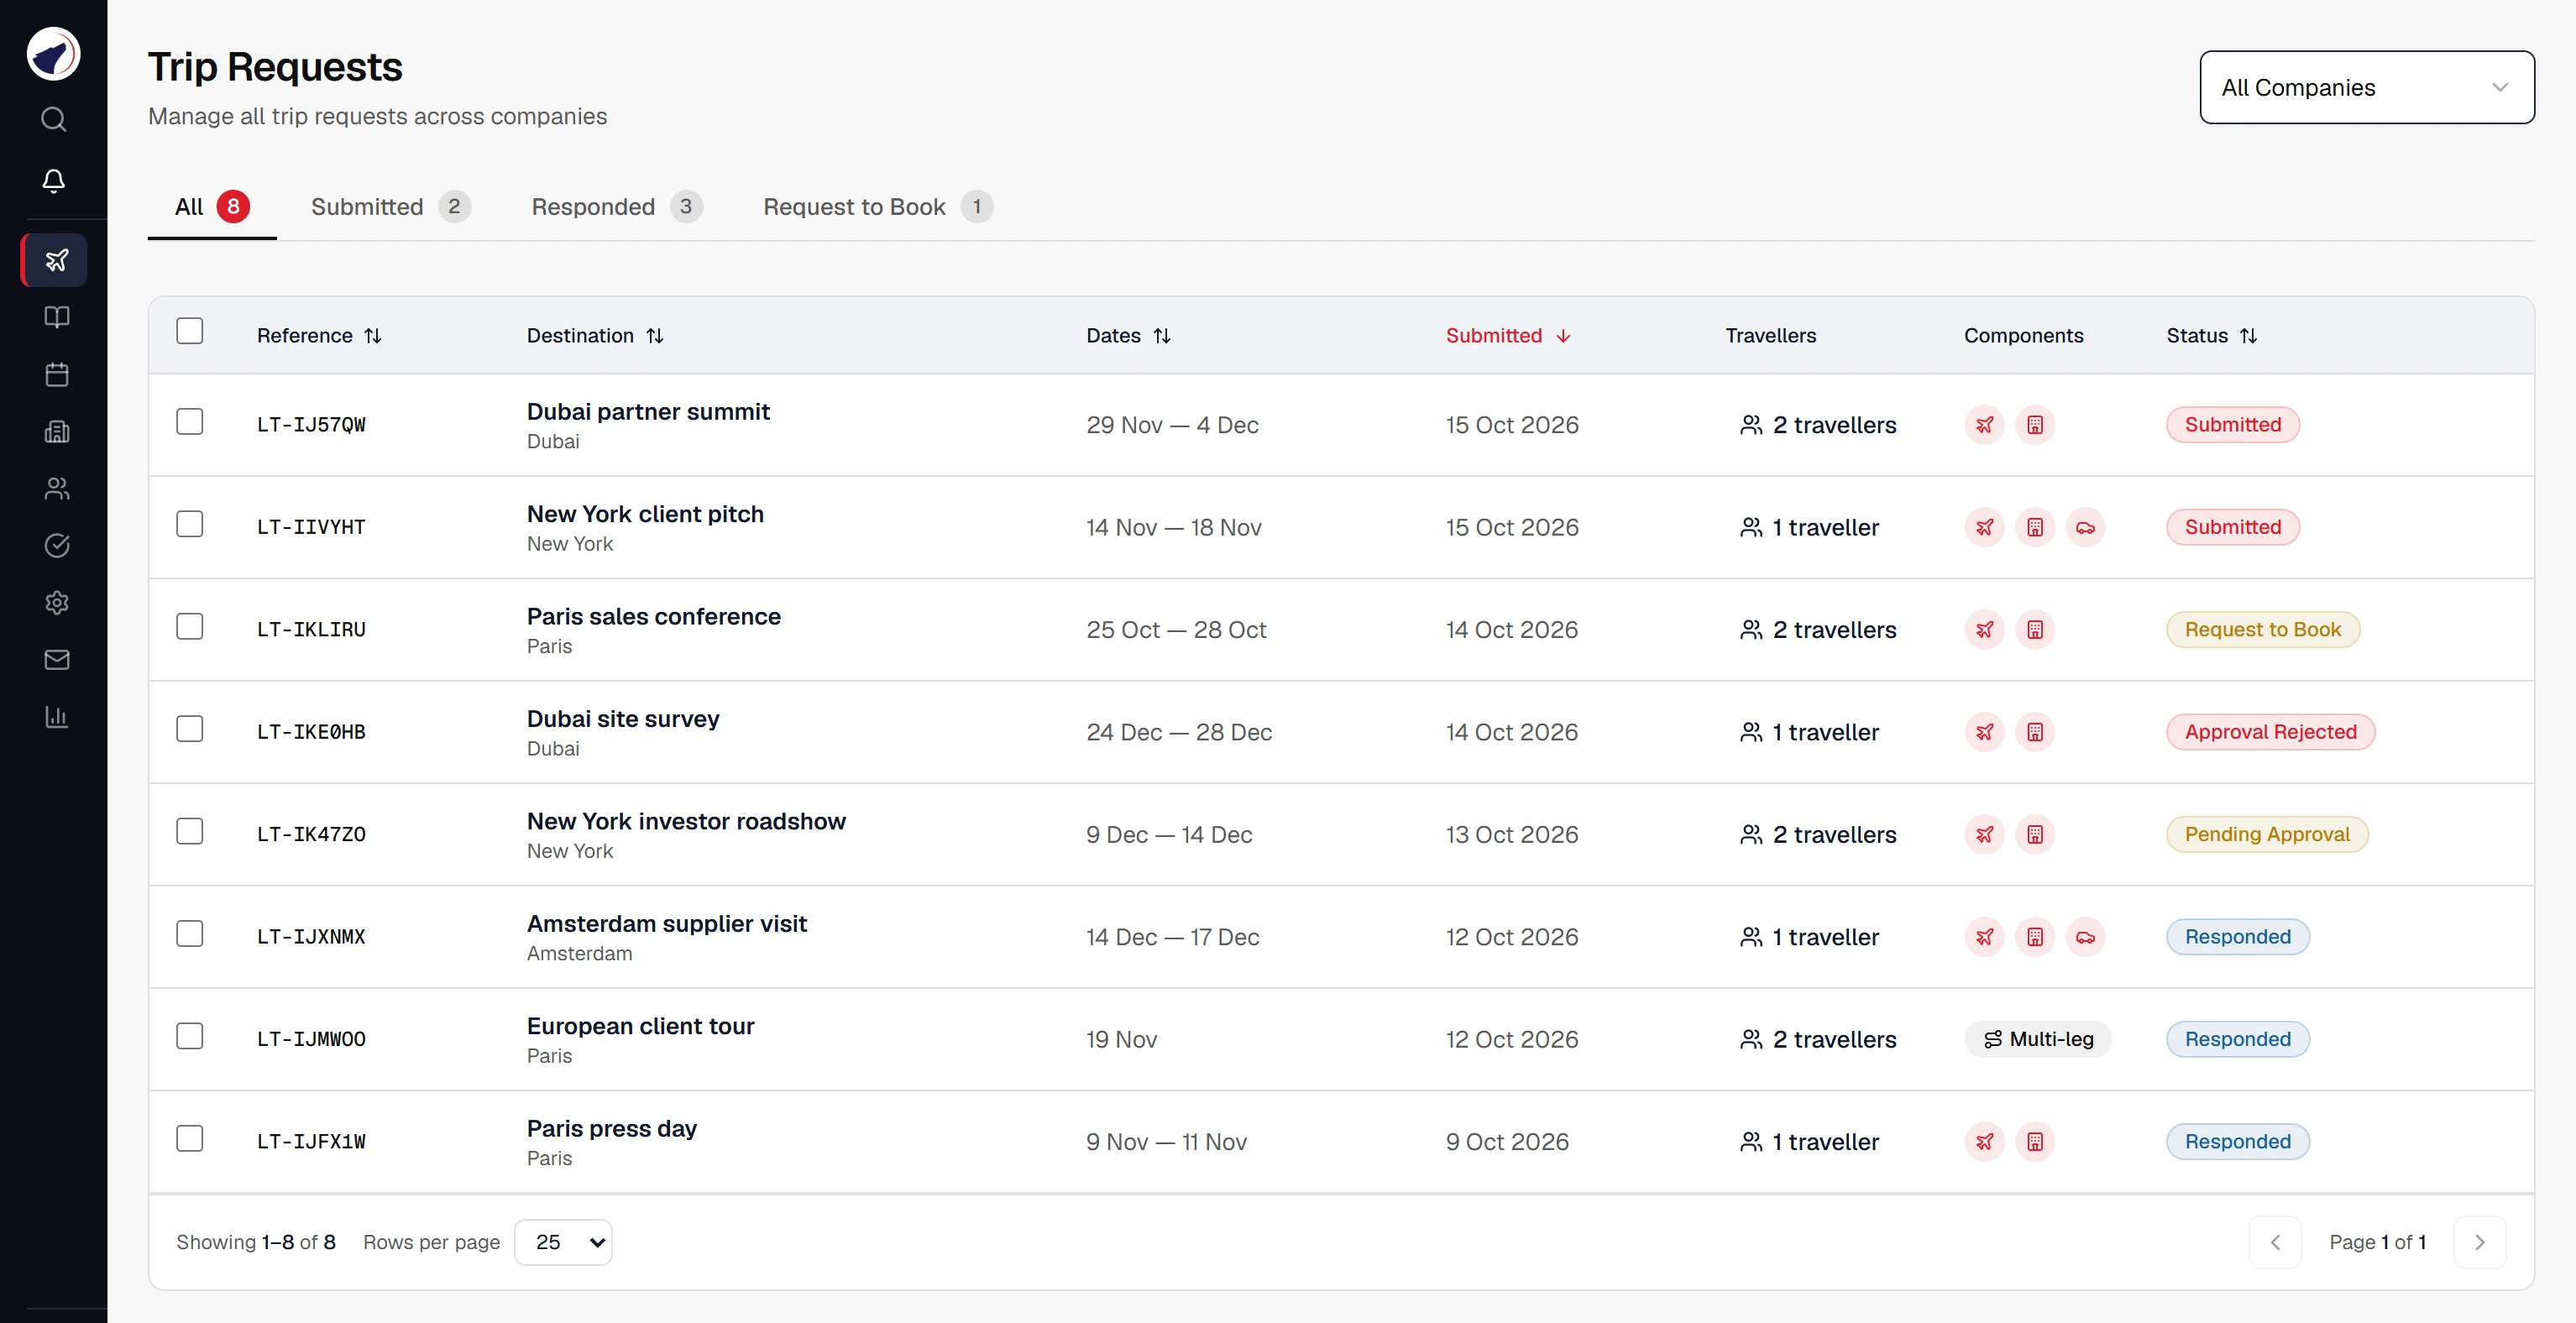Go to the previous page arrow
Viewport: 2576px width, 1323px height.
[x=2275, y=1242]
